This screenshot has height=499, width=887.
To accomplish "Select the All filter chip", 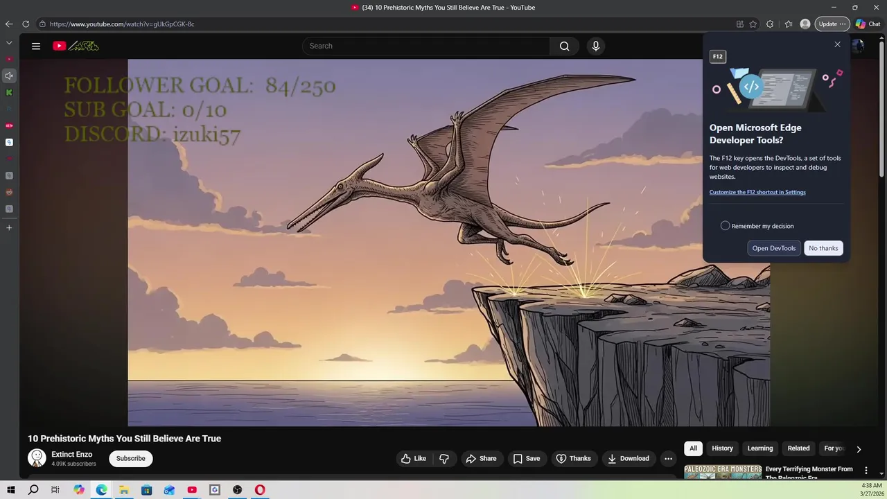I will 693,448.
